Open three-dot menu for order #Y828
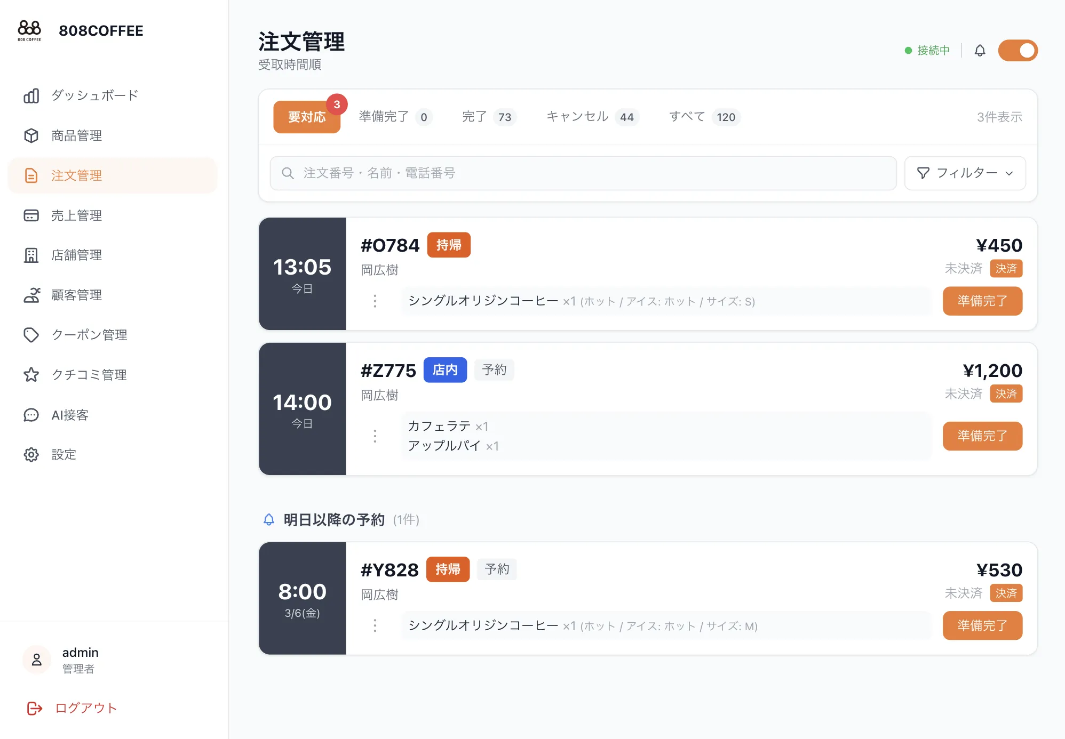Image resolution: width=1065 pixels, height=739 pixels. tap(375, 625)
